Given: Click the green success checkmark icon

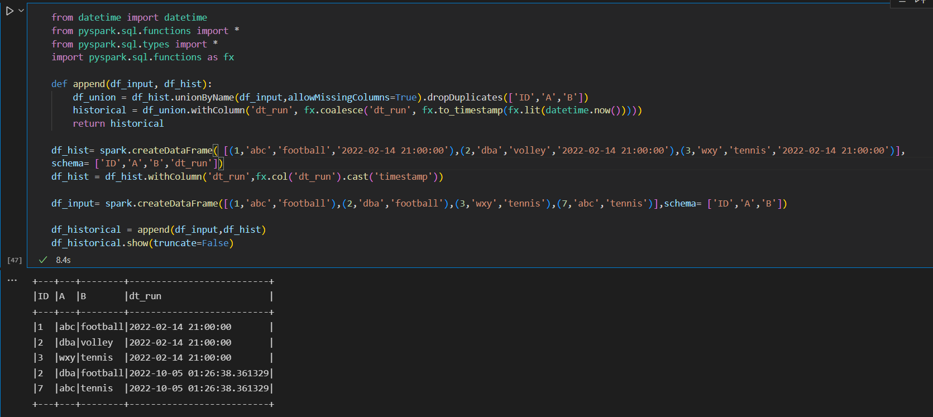Looking at the screenshot, I should point(43,260).
